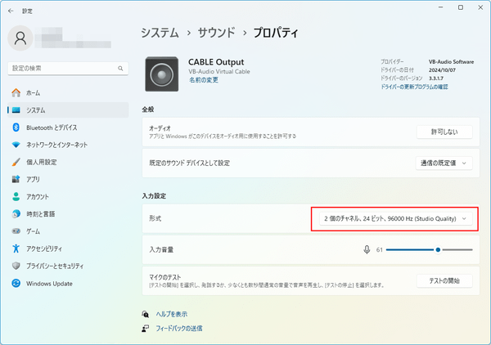Click the System monitor icon in the sidebar
The image size is (491, 345).
(x=16, y=110)
